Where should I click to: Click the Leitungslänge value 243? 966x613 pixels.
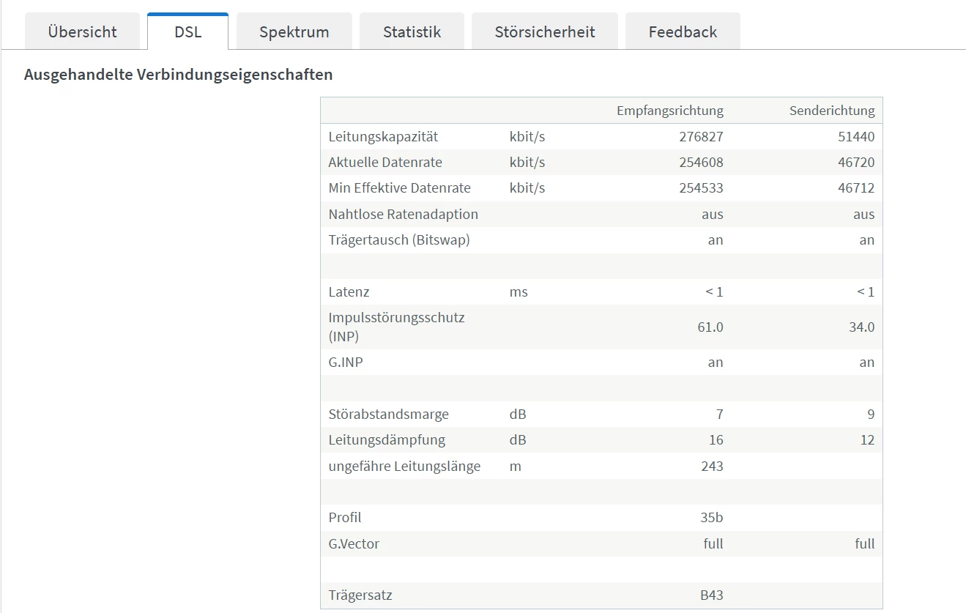pyautogui.click(x=711, y=467)
